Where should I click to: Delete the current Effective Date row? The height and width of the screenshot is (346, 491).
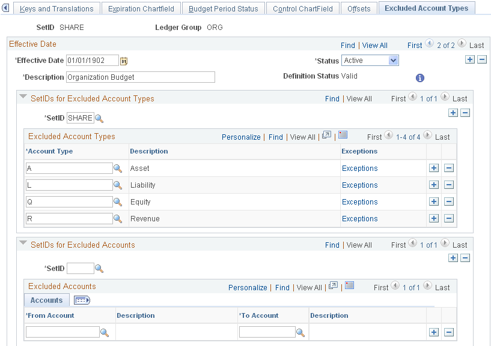click(482, 59)
